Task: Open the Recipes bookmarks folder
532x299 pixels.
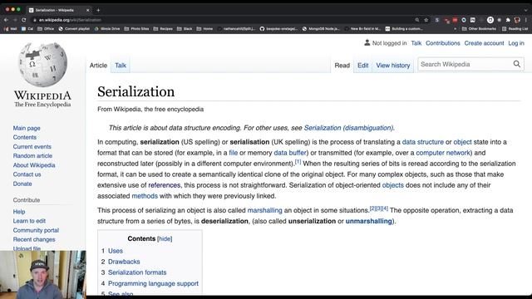Action: click(163, 29)
